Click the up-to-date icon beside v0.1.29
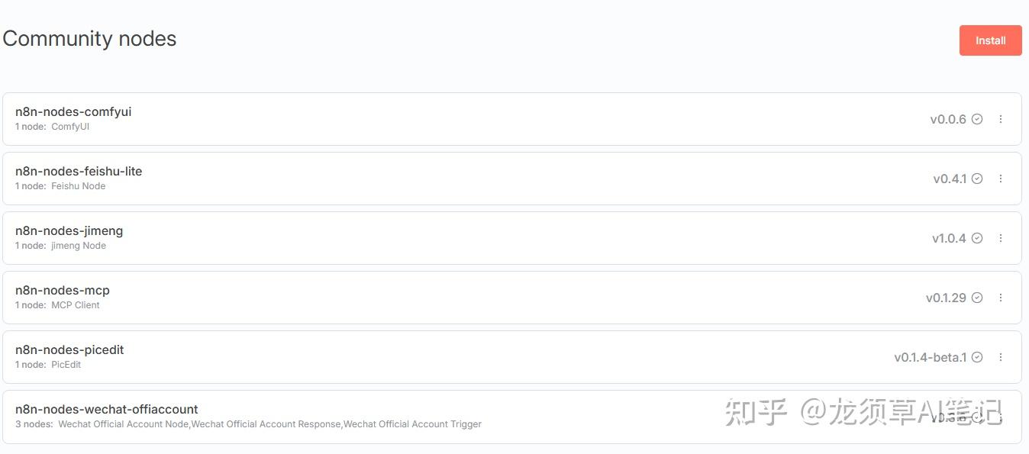The image size is (1029, 454). [977, 298]
